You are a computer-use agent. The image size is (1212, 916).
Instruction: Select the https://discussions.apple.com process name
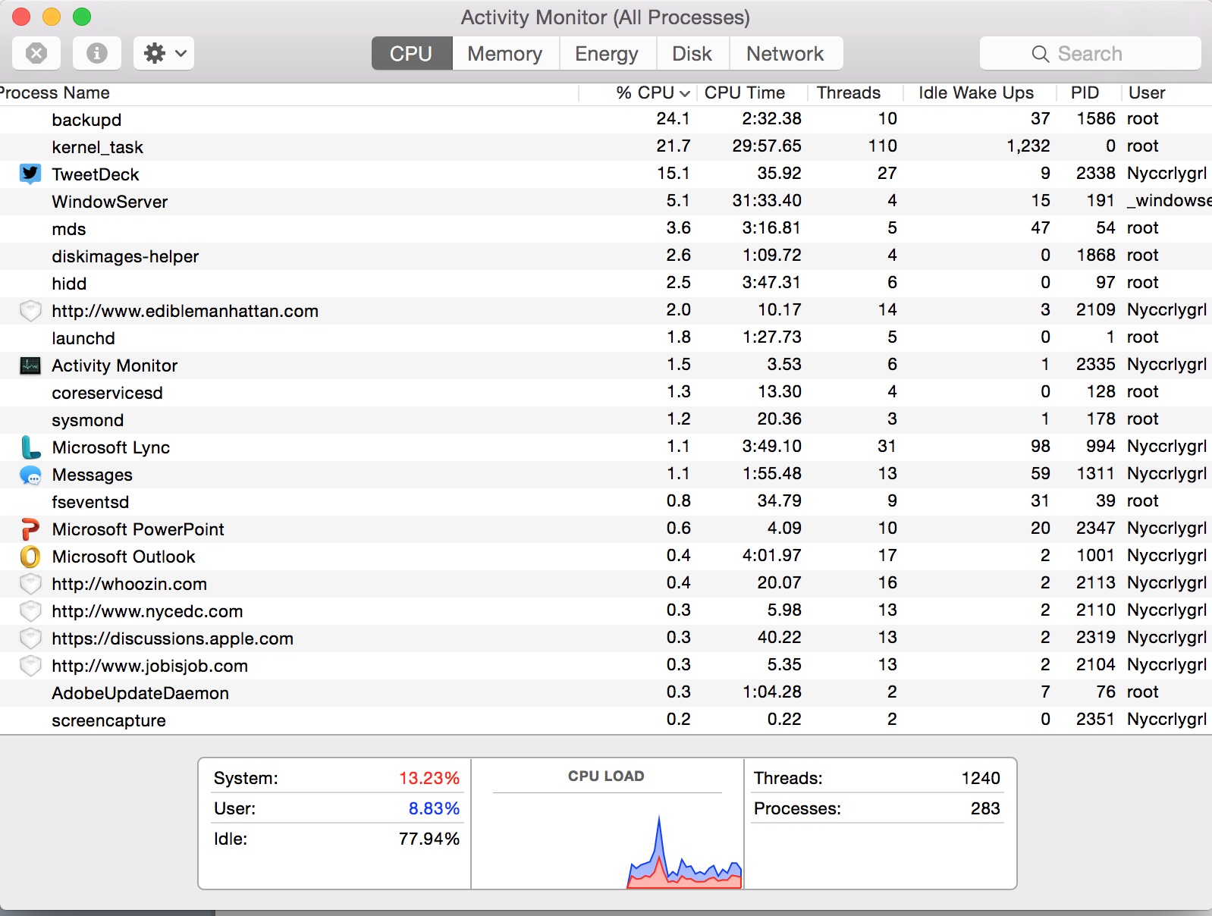click(x=173, y=638)
